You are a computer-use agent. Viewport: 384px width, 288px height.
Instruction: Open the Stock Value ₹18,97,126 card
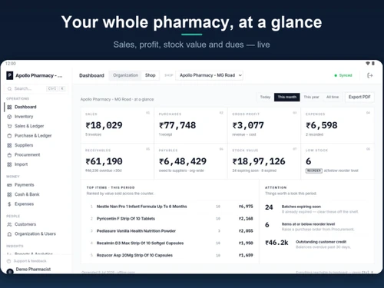coord(264,161)
